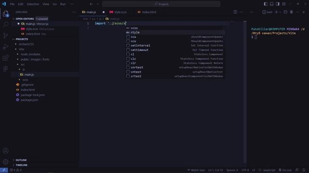Expand the ActiveSCSS folder

pos(26,44)
